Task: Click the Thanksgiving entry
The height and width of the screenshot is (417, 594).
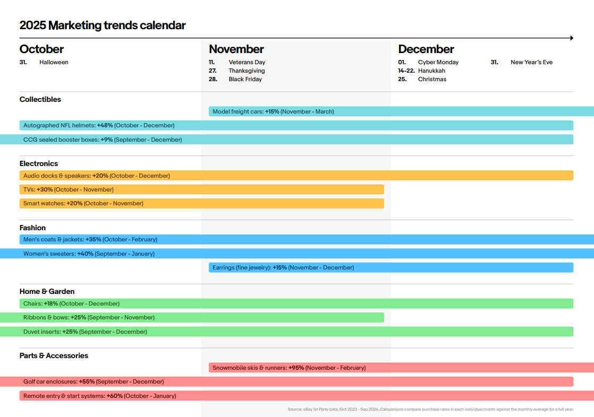Action: click(237, 71)
